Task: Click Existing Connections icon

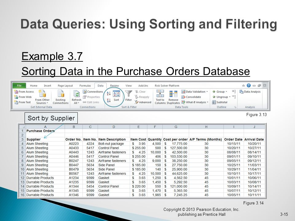Action: click(61, 97)
